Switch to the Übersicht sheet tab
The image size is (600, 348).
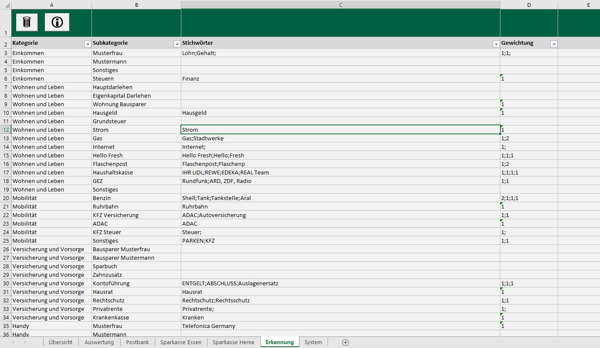[x=60, y=342]
